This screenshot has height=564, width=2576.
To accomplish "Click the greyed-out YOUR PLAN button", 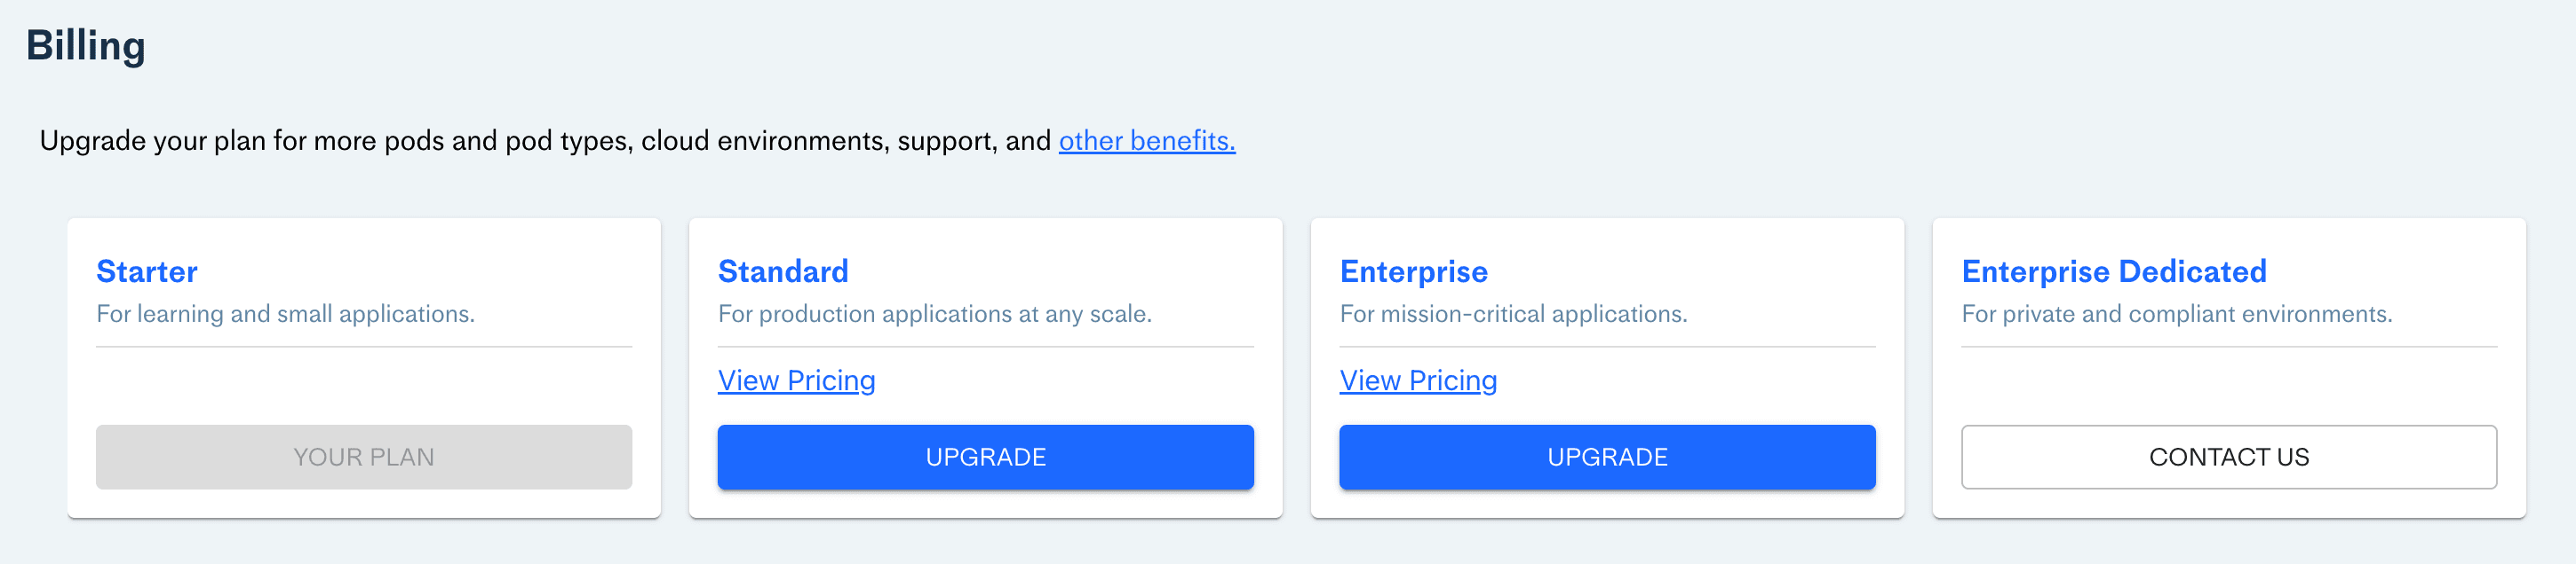I will click(x=363, y=458).
